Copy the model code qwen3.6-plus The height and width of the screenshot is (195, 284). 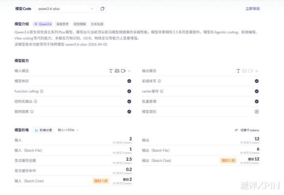(102, 9)
